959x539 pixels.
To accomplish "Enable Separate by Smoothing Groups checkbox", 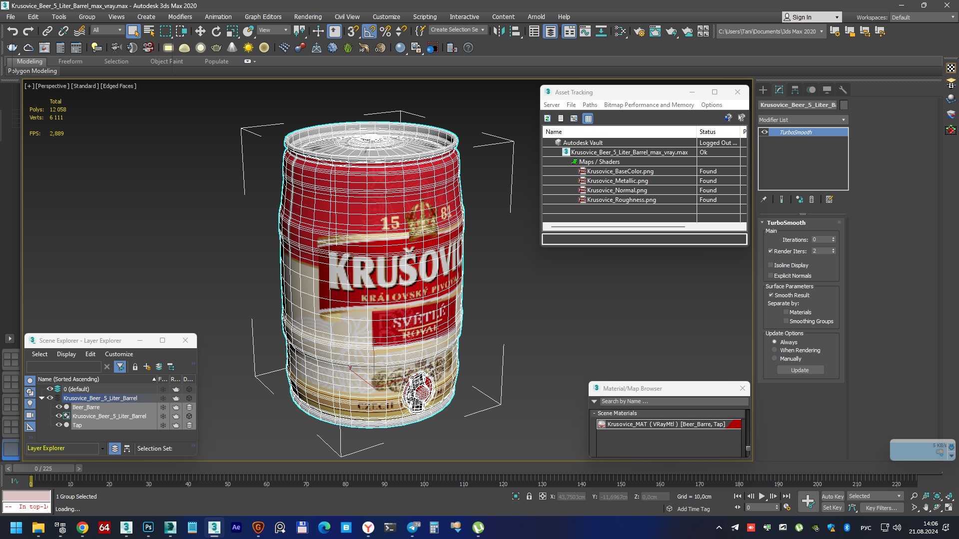I will point(786,321).
